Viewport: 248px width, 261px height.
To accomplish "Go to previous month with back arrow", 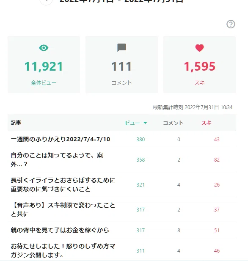I will (x=46, y=1).
